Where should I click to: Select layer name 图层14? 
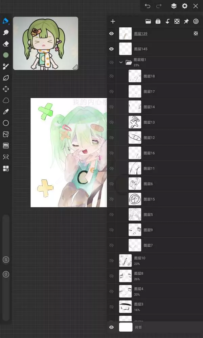pyautogui.click(x=149, y=107)
